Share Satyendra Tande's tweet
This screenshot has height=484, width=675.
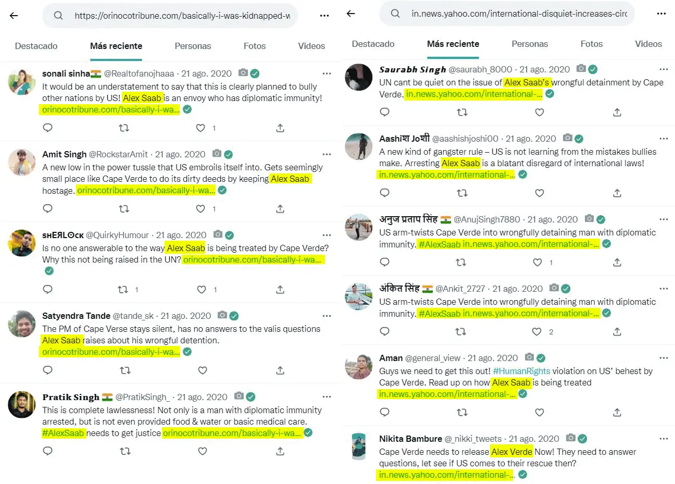coord(280,370)
